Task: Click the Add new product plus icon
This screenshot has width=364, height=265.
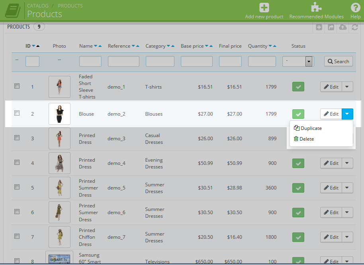Action: coord(264,8)
